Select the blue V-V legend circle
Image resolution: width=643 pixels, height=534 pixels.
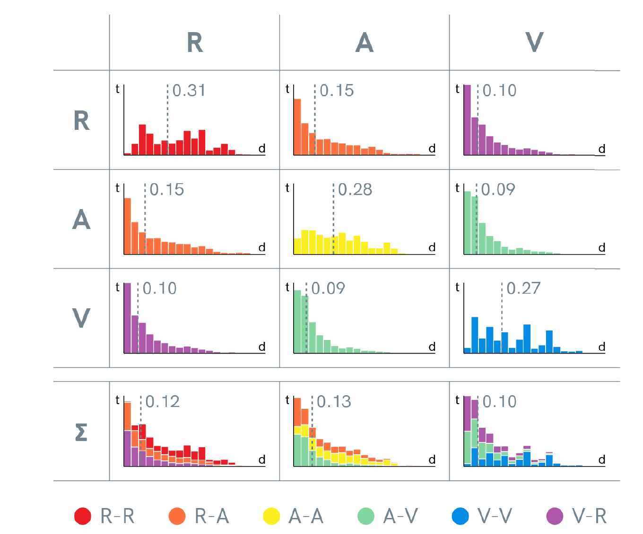461,516
